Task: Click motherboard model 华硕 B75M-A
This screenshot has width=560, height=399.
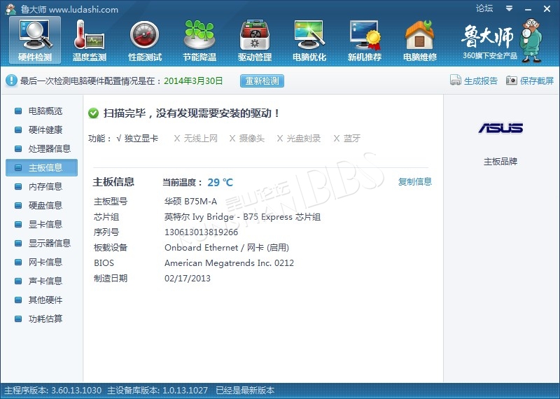Action: 190,202
